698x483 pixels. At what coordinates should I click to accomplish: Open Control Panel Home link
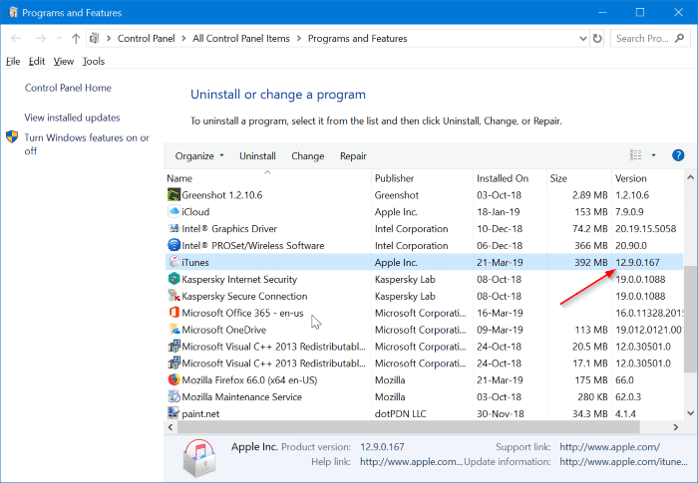pos(68,88)
